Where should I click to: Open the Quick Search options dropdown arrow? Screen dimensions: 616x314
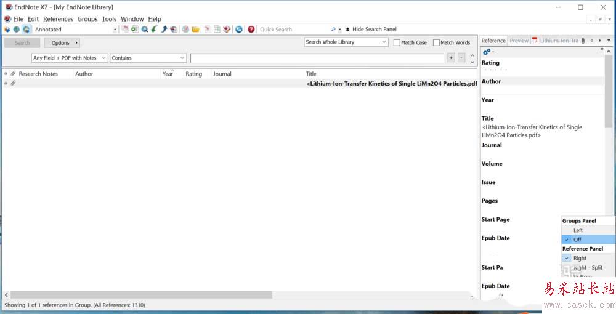[340, 30]
